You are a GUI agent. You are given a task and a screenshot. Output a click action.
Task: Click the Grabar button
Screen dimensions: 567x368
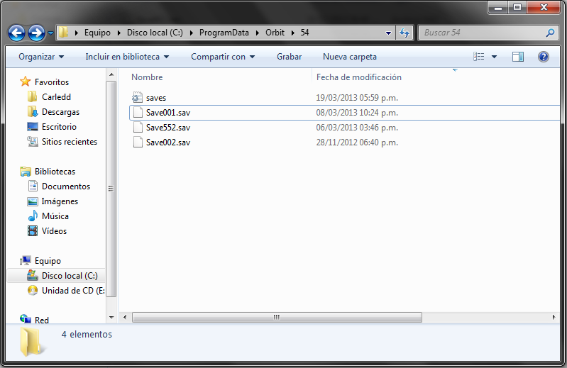(x=289, y=57)
